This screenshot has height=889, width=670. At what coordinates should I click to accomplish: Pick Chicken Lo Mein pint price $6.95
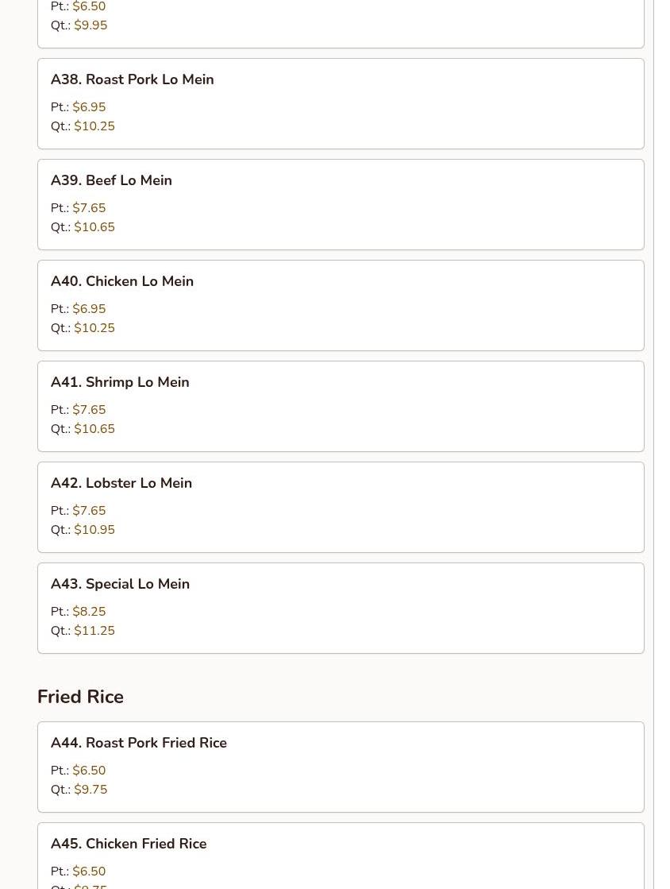click(89, 309)
